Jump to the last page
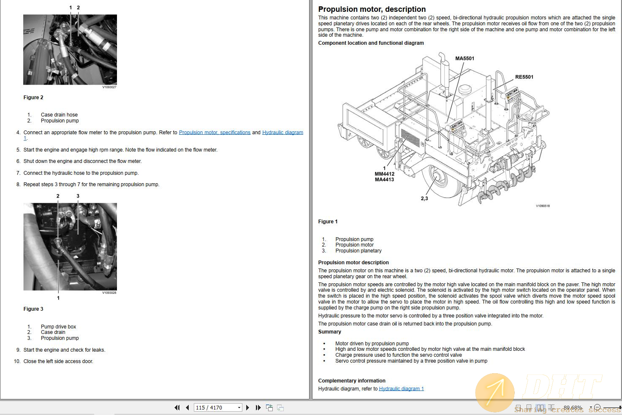 258,407
